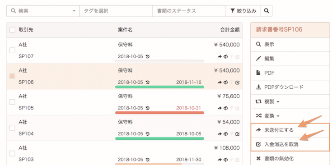Viewport: 332px width, 165px height.
Task: Click the 請求書番号SP106 panel heading
Action: (279, 30)
